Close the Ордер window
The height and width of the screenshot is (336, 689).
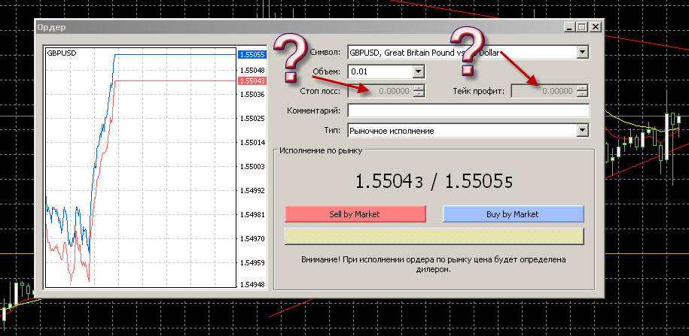(595, 27)
